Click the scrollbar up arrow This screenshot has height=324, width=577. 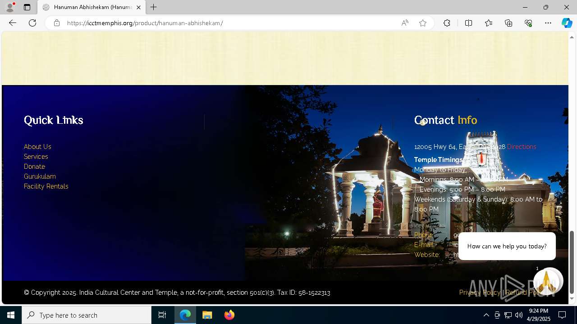tap(572, 36)
